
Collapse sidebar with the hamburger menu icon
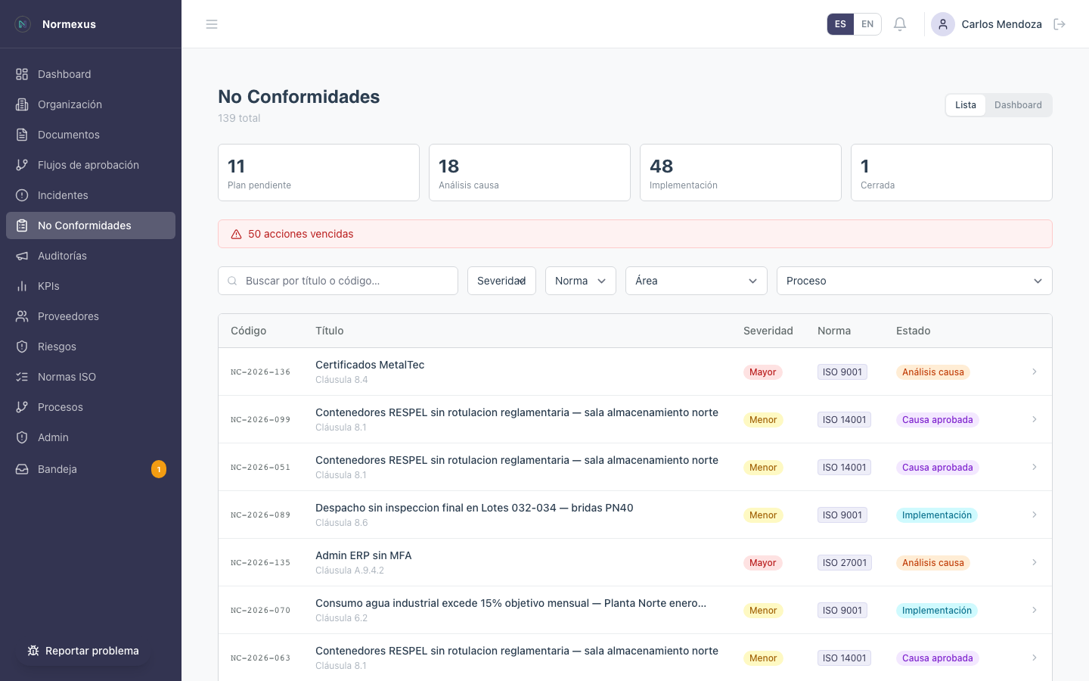pos(212,24)
